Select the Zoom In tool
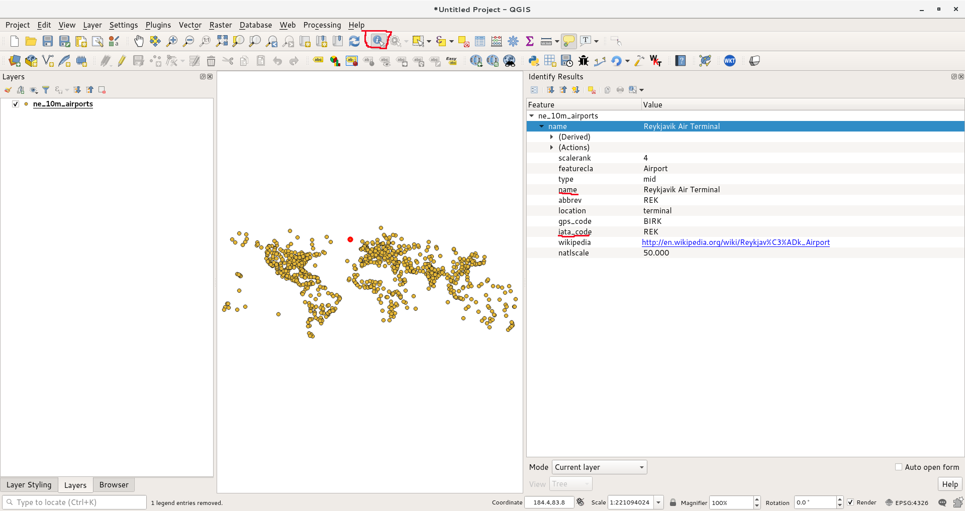 (x=171, y=41)
